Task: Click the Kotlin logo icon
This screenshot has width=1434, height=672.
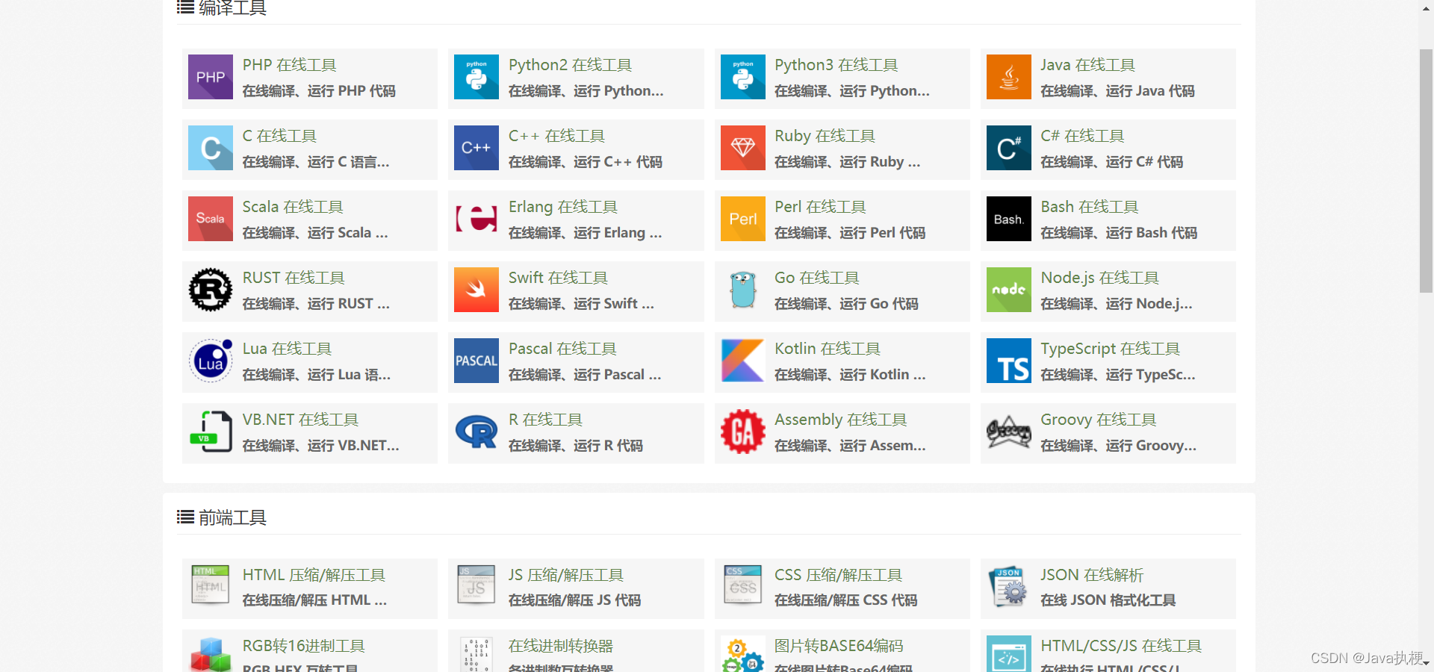Action: 743,361
